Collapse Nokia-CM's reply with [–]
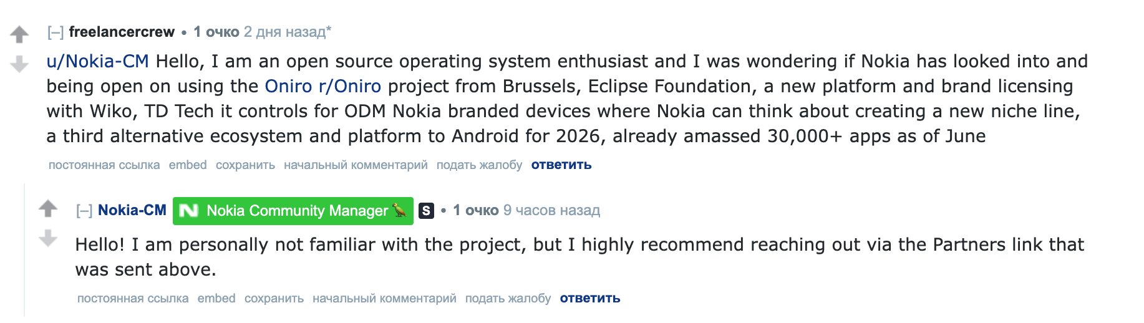This screenshot has height=323, width=1144. coord(84,211)
